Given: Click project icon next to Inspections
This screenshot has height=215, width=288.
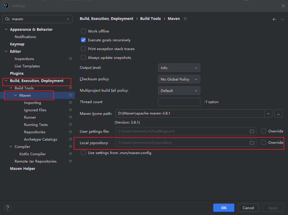Looking at the screenshot, I should [x=70, y=59].
